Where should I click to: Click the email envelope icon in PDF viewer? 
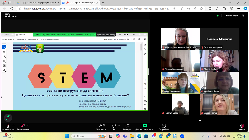click(x=145, y=39)
